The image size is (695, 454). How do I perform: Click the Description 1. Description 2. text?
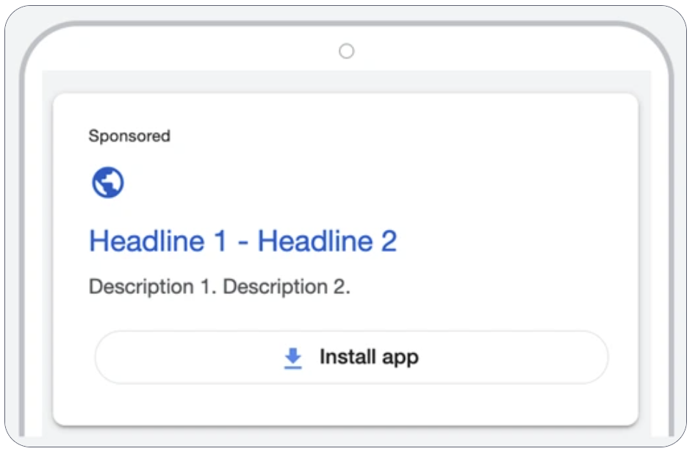click(x=220, y=287)
